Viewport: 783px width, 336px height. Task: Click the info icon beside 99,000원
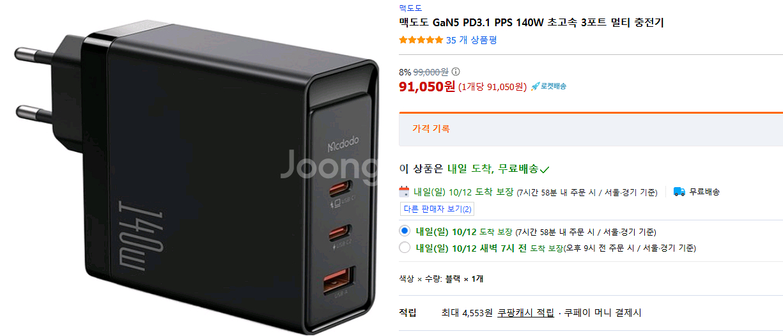click(456, 72)
